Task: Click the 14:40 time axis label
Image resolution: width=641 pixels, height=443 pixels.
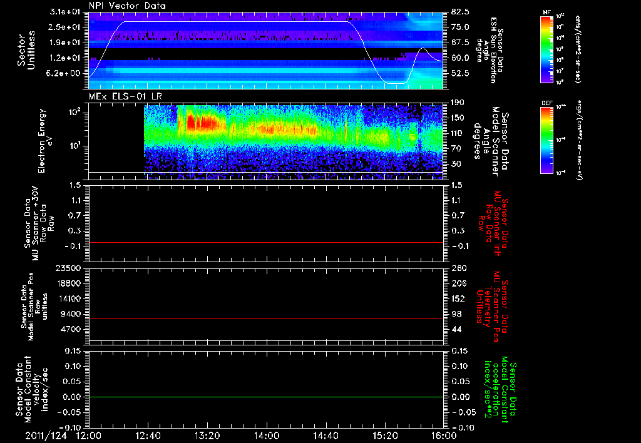Action: tap(326, 435)
